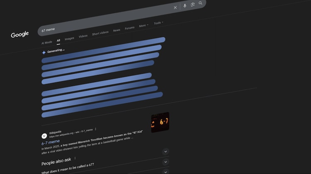The width and height of the screenshot is (311, 174).
Task: Click the AI sparkle icon beside Generating
Action: tap(44, 53)
